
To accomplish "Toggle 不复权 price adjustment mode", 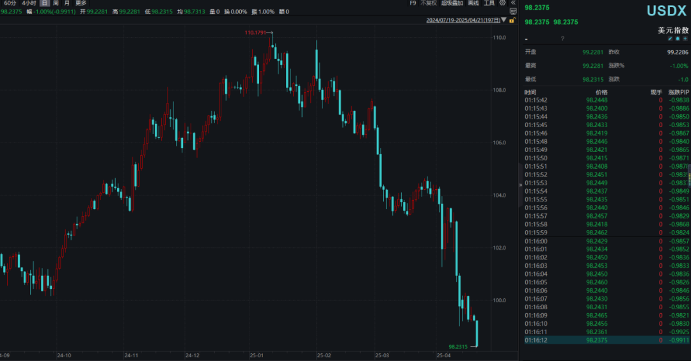I will pos(428,3).
